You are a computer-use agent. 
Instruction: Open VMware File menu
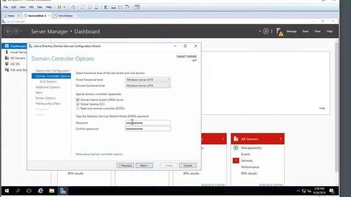[x=6, y=7]
